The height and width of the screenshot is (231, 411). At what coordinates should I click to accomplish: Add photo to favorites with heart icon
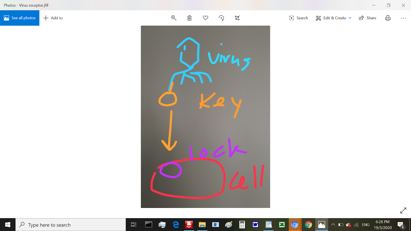click(206, 18)
